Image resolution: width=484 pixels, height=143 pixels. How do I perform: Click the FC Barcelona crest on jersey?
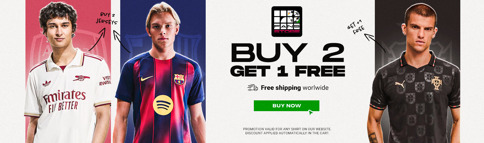(x=179, y=79)
